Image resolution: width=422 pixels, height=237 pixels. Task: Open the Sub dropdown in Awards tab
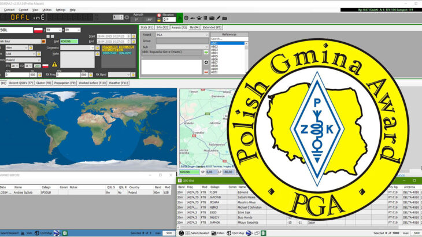click(206, 47)
